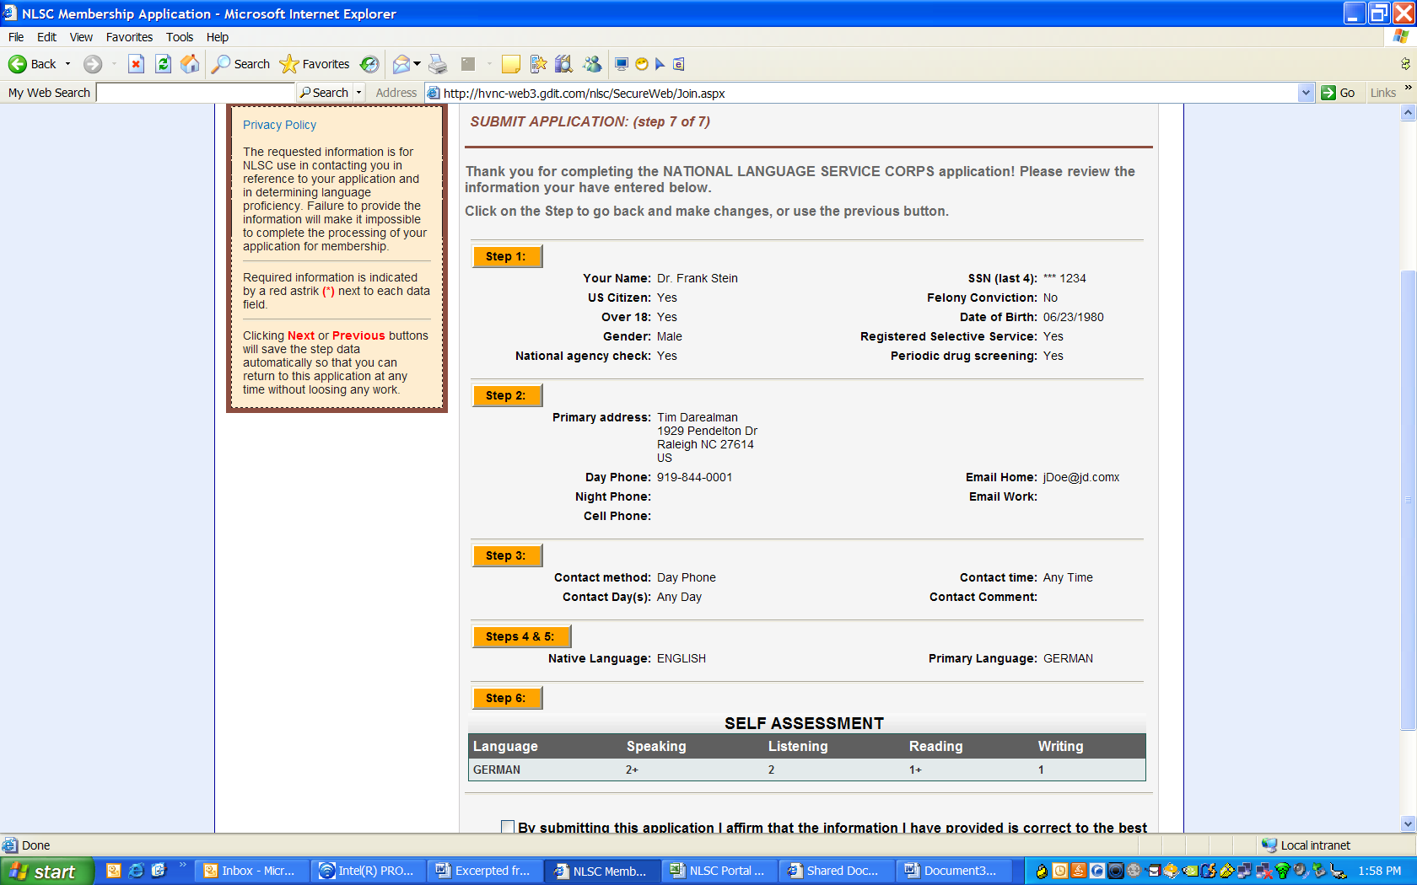
Task: Click the Privacy Policy link
Action: pos(279,125)
